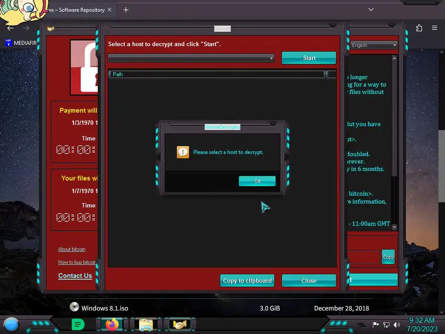Image resolution: width=445 pixels, height=334 pixels.
Task: Click the network tray icon
Action: 386,324
